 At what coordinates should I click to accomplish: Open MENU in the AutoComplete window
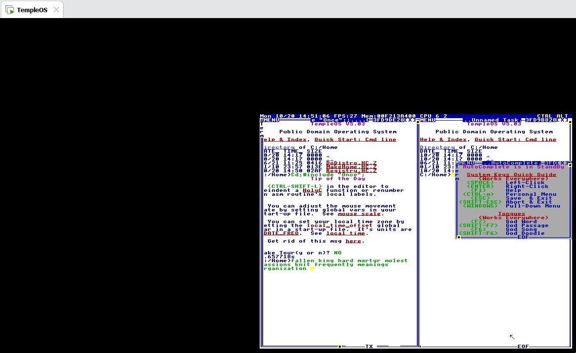coord(467,163)
